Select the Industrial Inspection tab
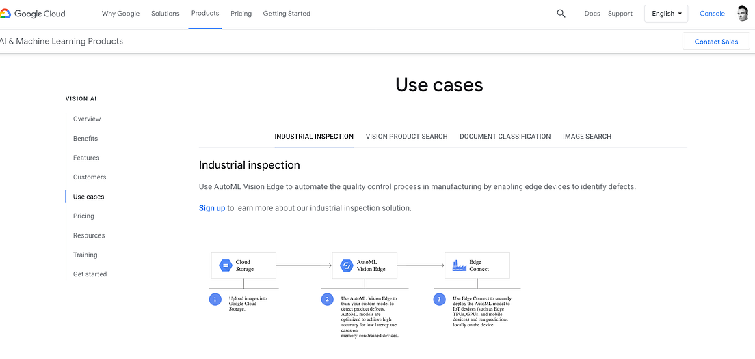 314,137
